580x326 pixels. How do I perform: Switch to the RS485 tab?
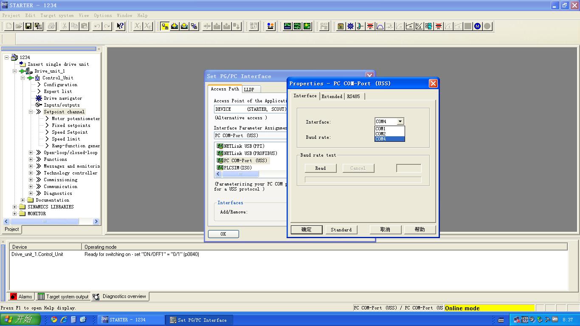pyautogui.click(x=353, y=96)
